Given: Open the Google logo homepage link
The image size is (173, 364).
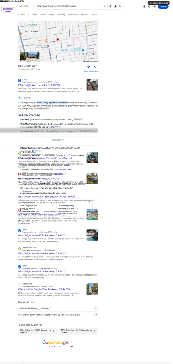Looking at the screenshot, I should tap(23, 6).
